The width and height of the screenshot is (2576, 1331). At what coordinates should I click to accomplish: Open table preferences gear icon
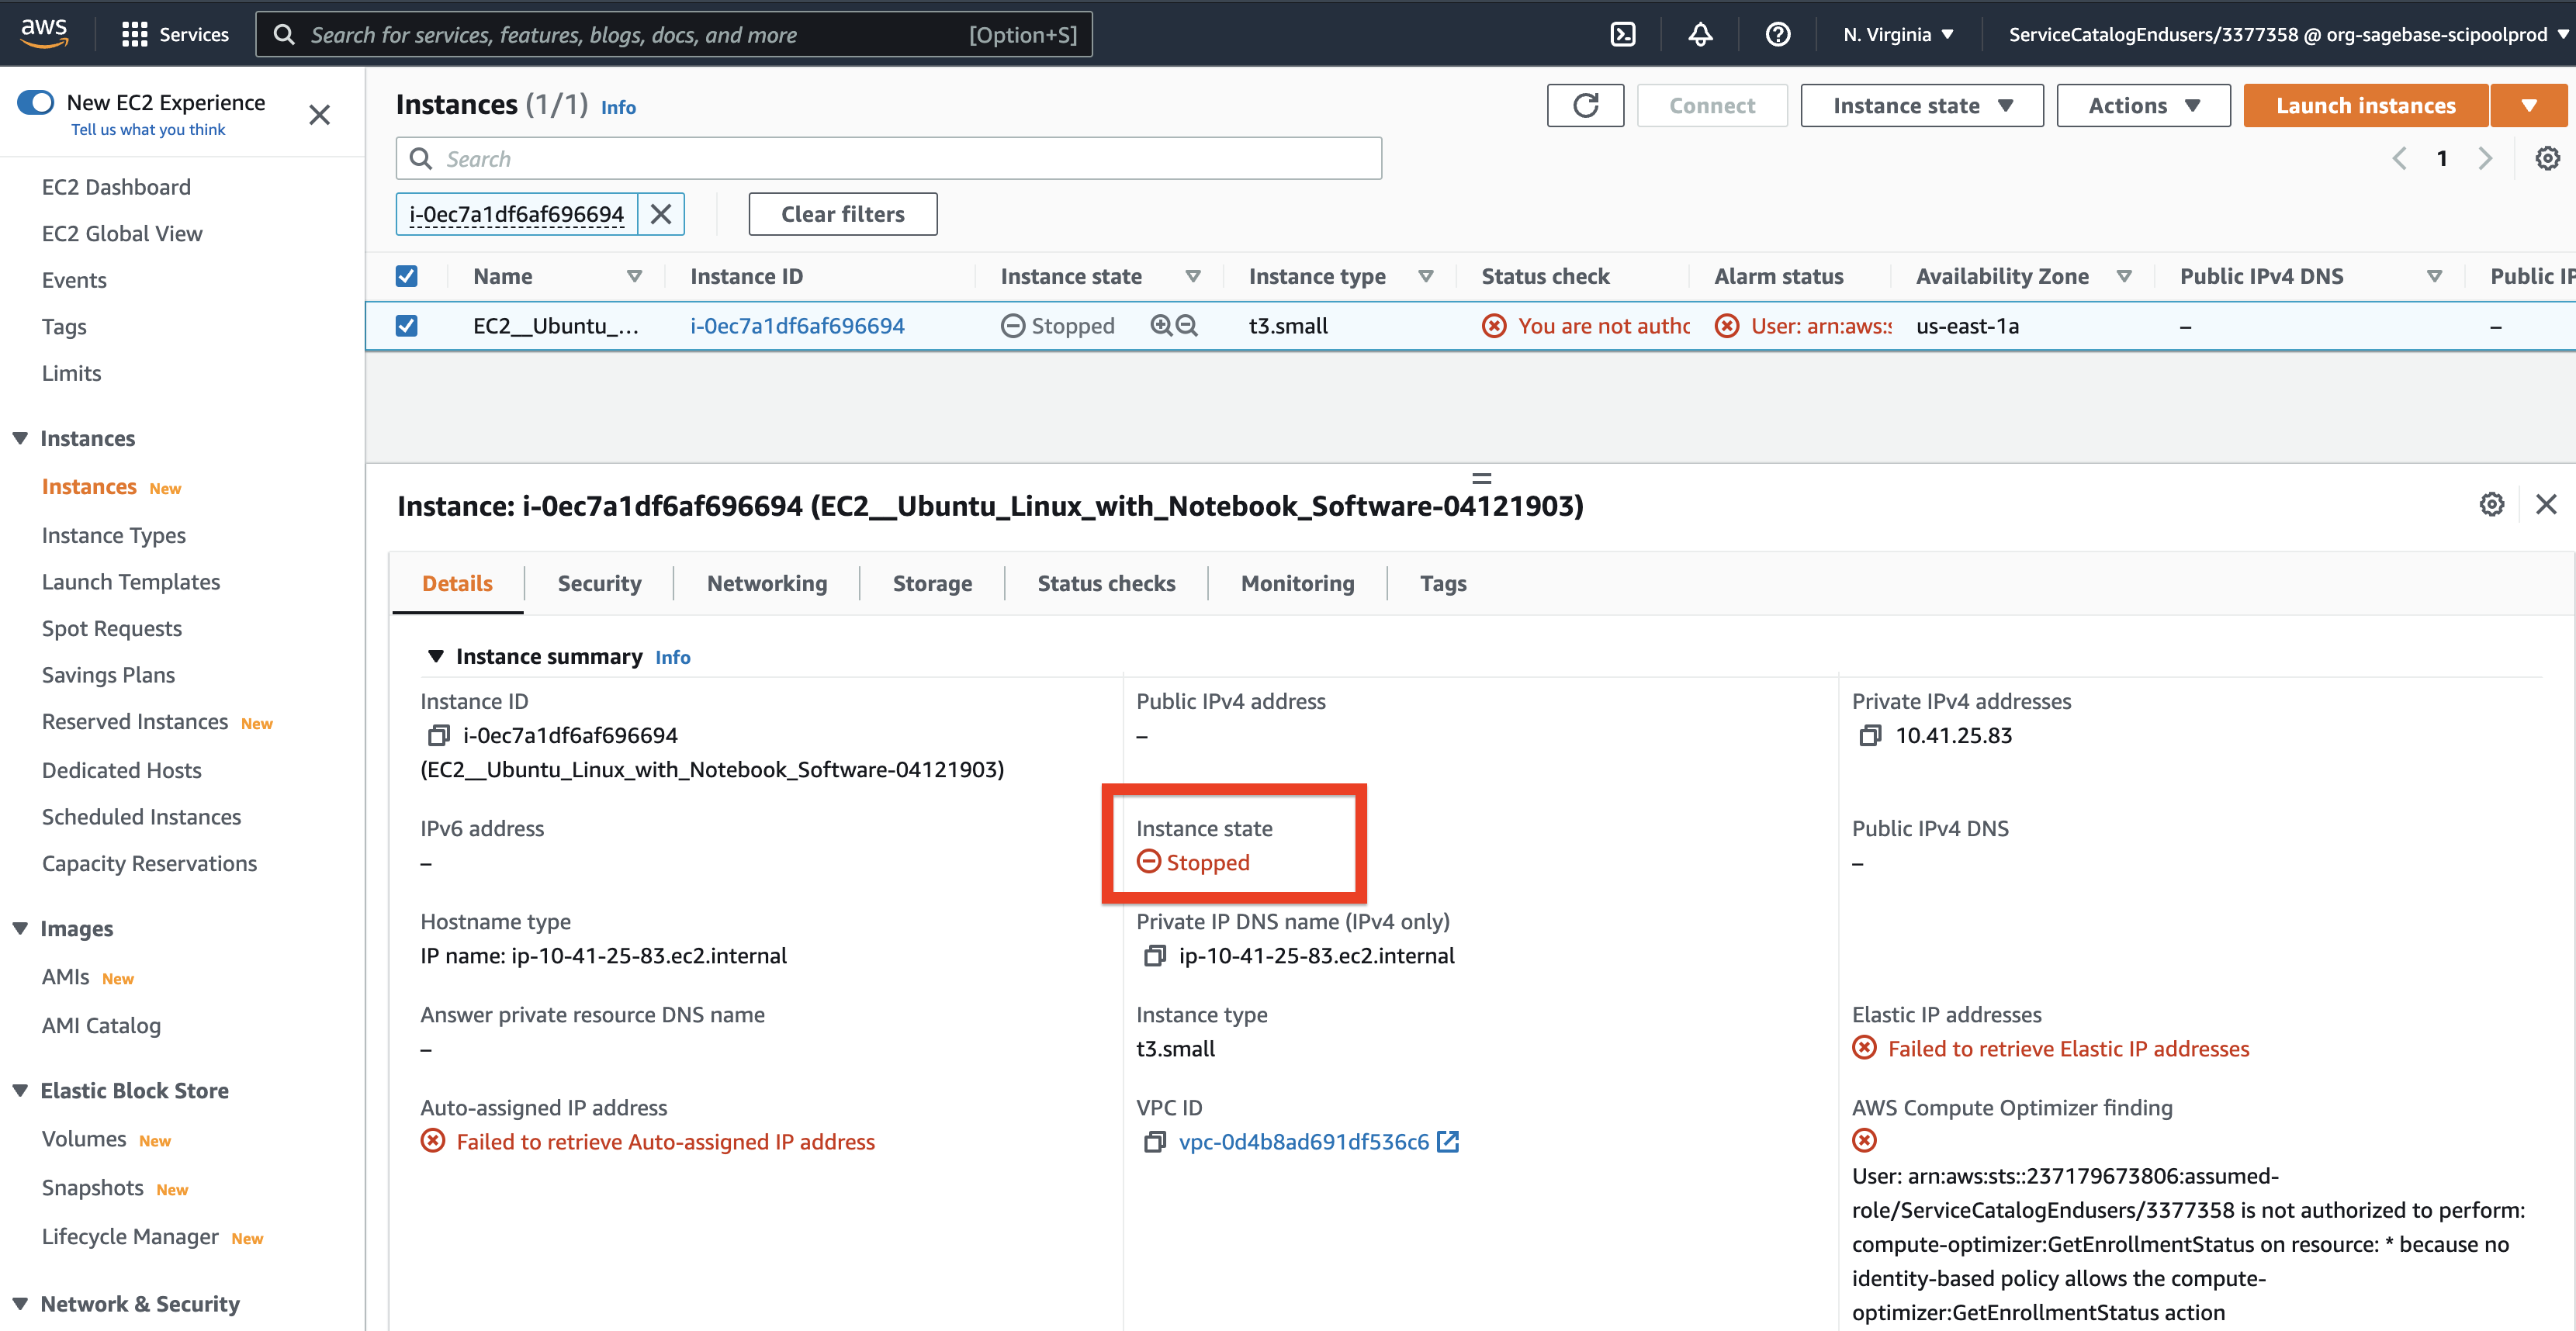(x=2547, y=159)
